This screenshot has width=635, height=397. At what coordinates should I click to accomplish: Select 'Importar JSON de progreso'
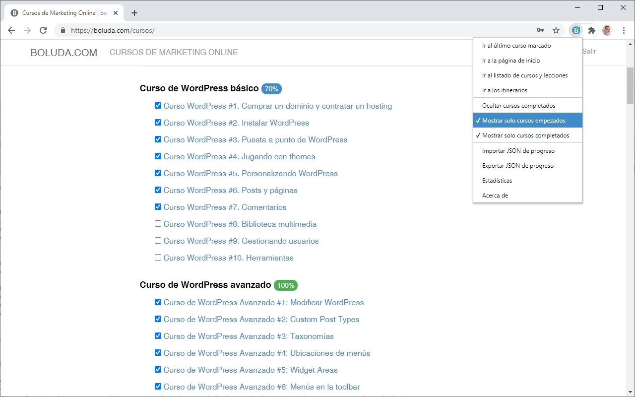pos(528,151)
